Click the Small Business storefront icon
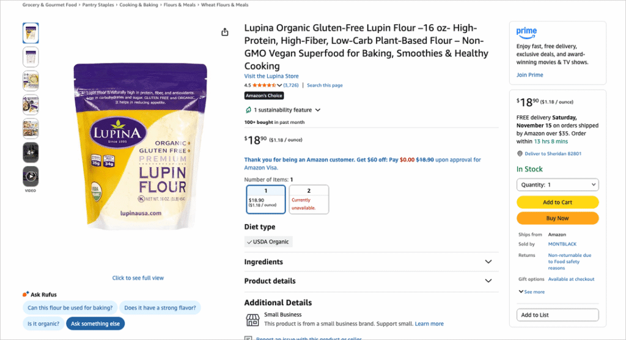Viewport: 626px width, 340px height. (x=252, y=319)
